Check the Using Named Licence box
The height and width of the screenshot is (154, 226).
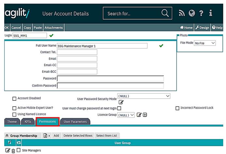pos(14,115)
